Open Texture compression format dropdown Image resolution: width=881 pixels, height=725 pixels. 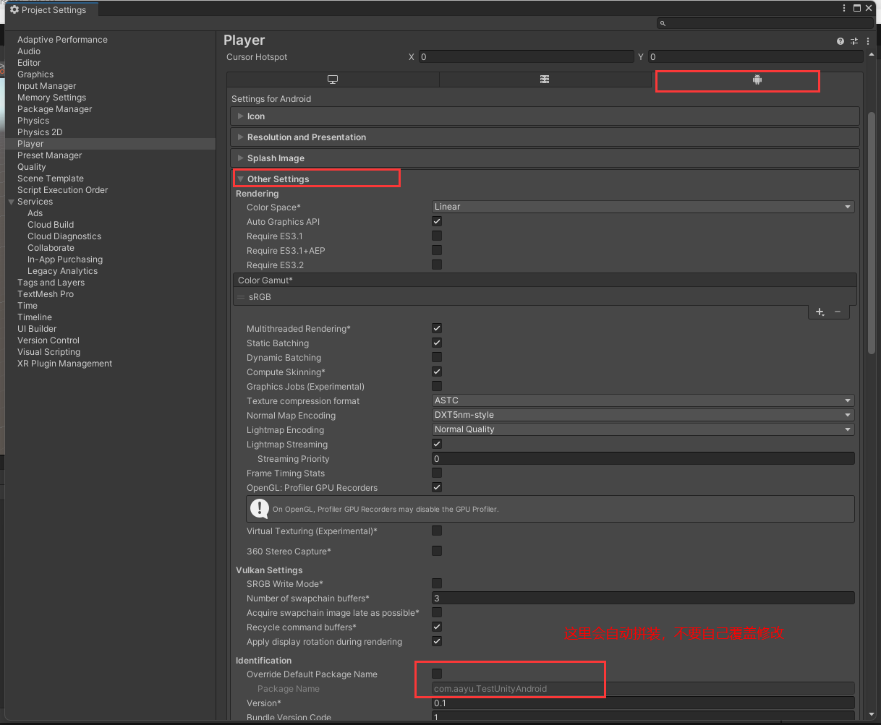(642, 400)
